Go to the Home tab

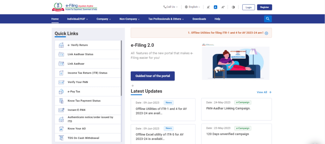click(x=55, y=19)
